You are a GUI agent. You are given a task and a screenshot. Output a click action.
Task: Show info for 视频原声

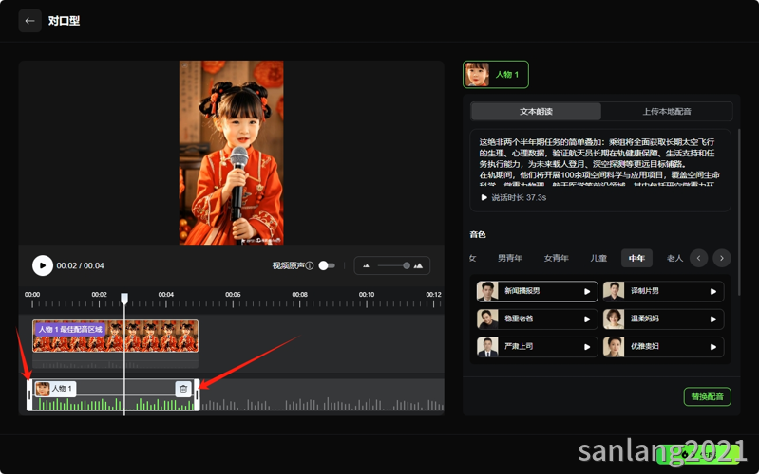[x=310, y=265]
